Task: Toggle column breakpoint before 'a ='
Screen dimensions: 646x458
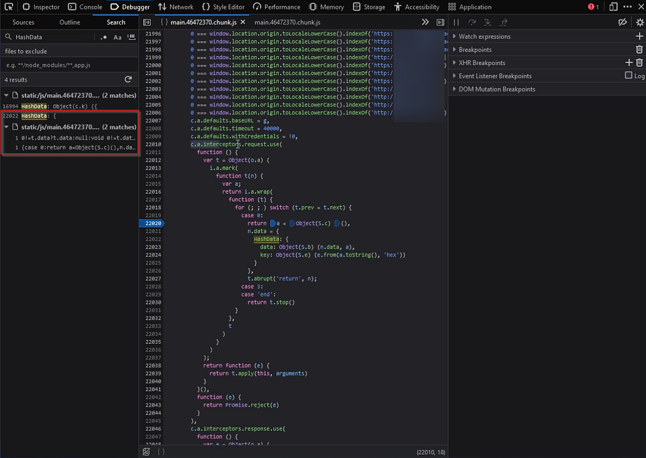Action: [273, 223]
